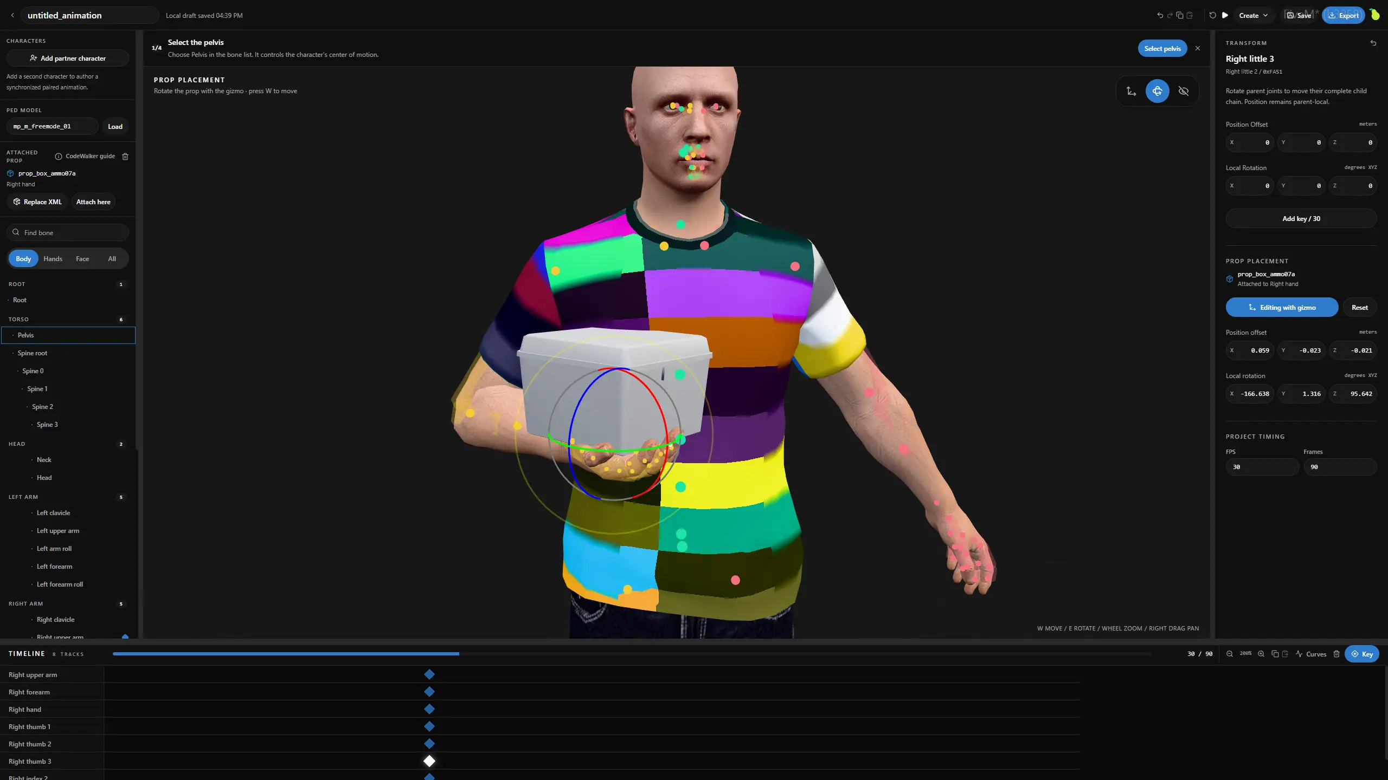Toggle Editing with gizmo button
Screen dimensions: 1388x780
pos(1282,307)
